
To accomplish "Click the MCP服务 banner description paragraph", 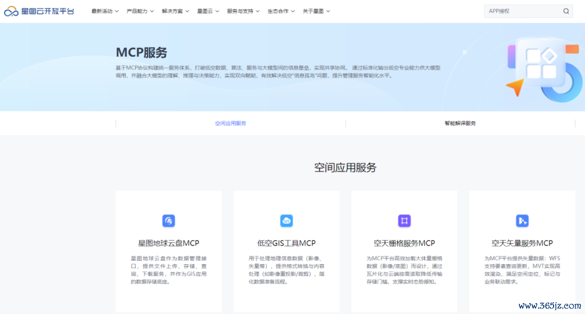I will tap(278, 71).
